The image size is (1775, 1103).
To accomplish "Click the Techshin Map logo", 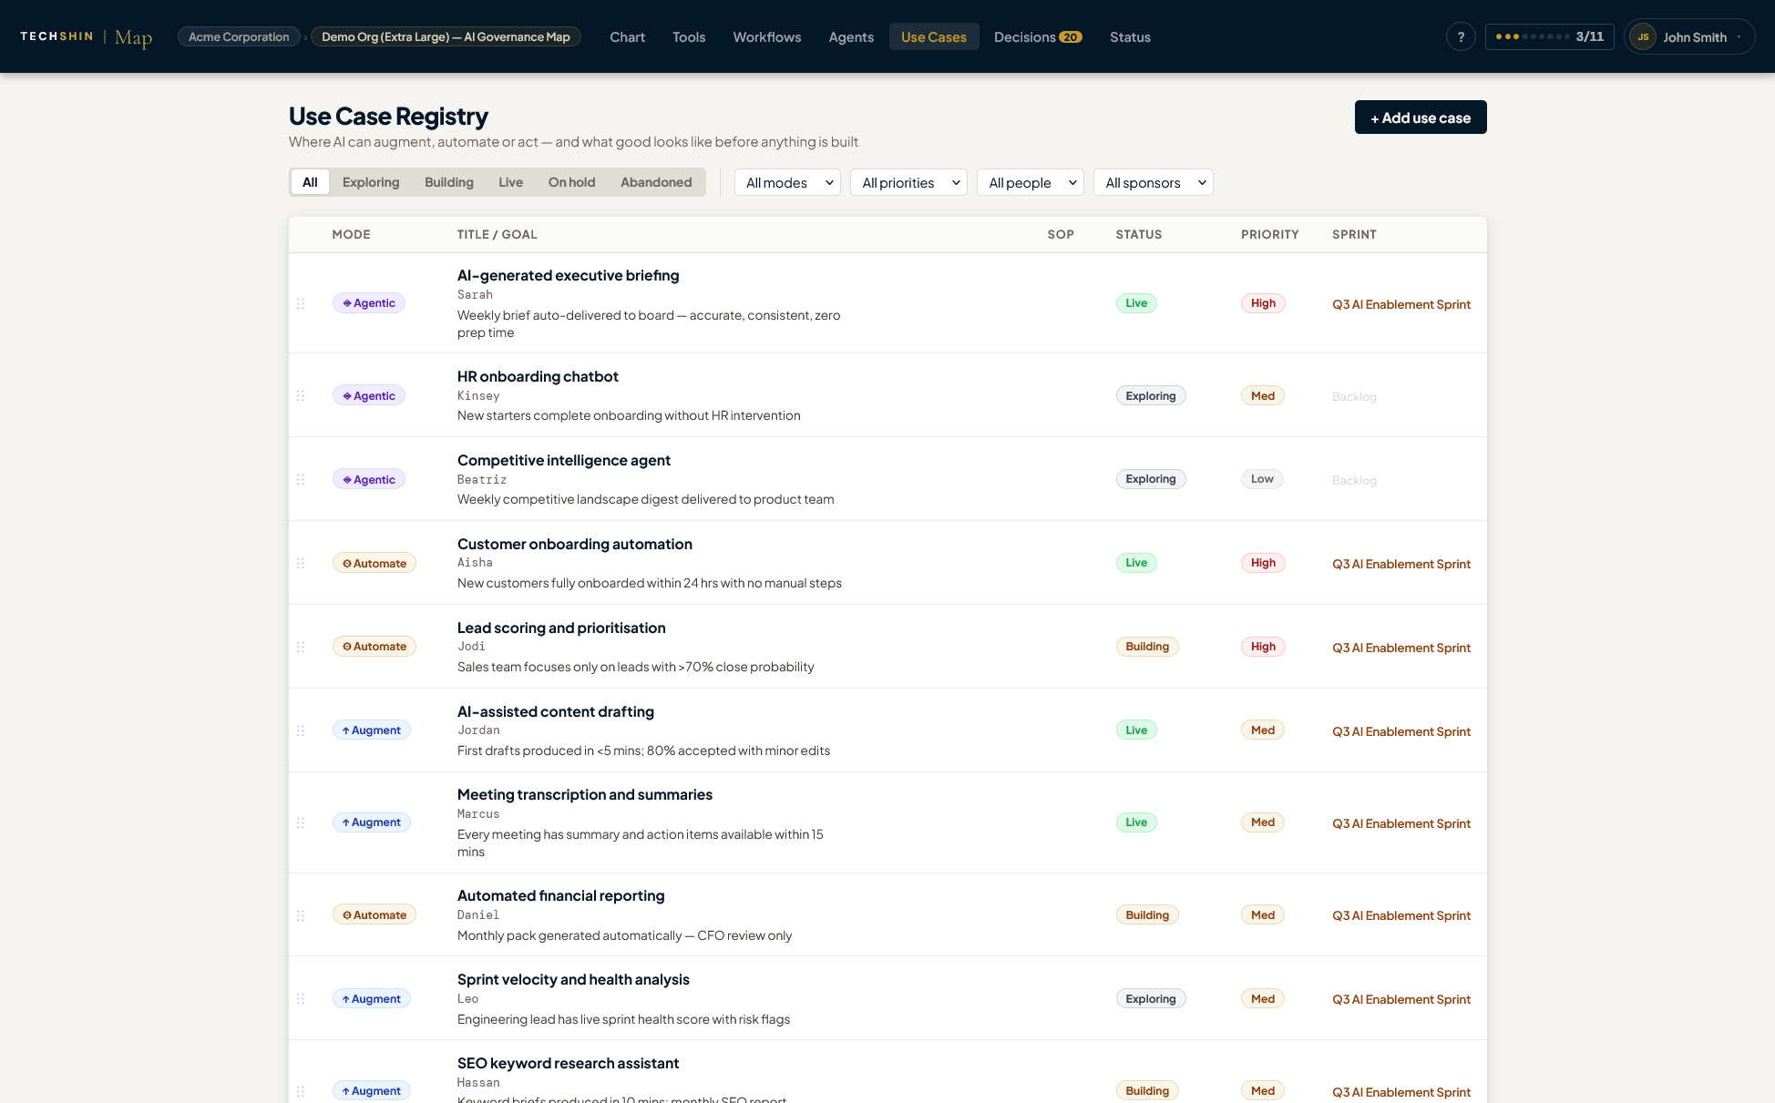I will pos(87,37).
